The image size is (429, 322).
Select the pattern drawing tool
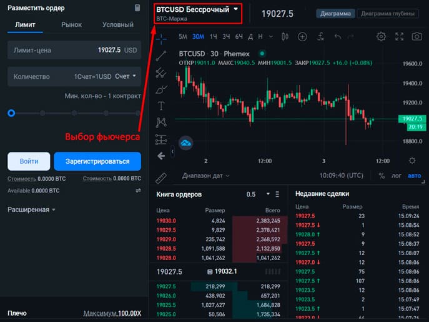pos(161,123)
